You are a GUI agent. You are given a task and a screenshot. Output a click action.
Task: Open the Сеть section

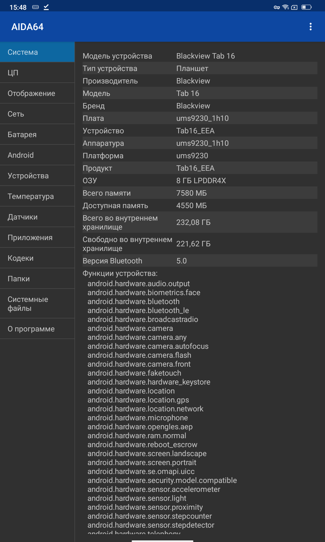(37, 114)
